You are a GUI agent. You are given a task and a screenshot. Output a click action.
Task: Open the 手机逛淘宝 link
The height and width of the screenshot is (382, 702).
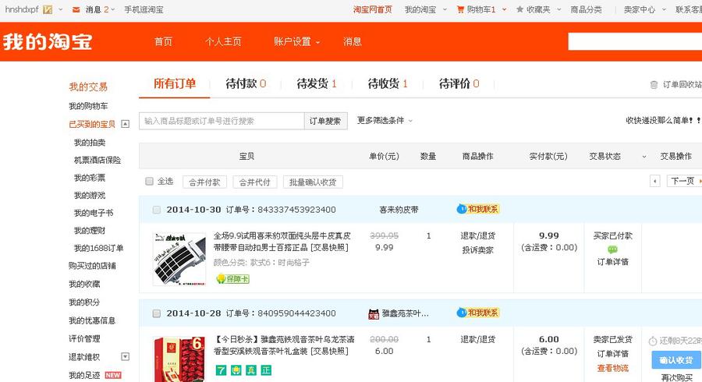(144, 9)
